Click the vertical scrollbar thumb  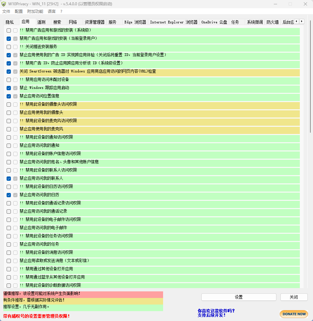[x=311, y=76]
